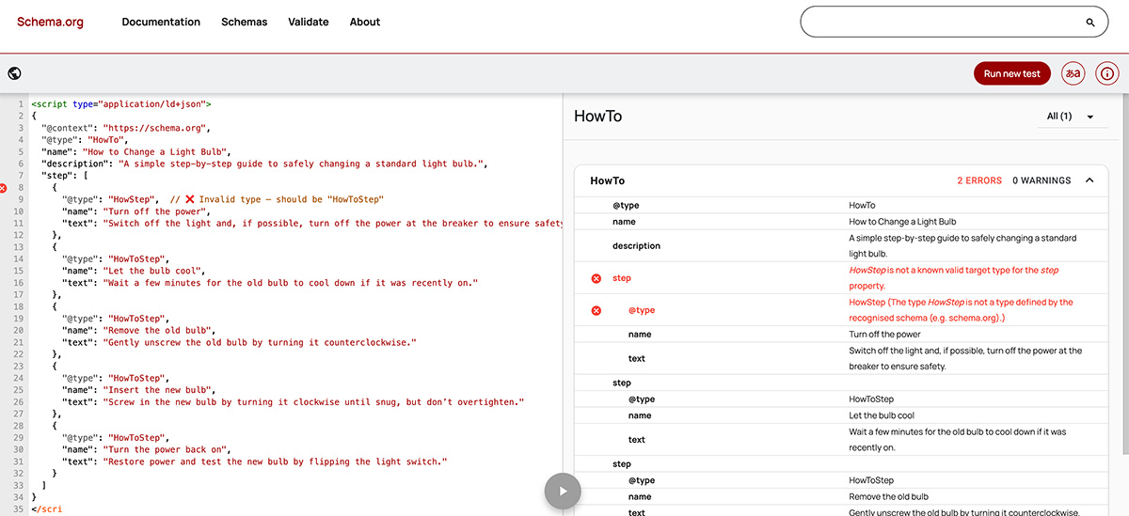
Task: Place cursor on code line 4 "name"
Action: [135, 151]
